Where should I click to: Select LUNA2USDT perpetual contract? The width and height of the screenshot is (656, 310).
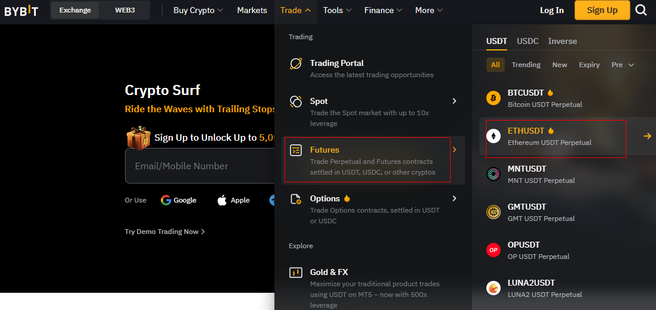click(567, 288)
